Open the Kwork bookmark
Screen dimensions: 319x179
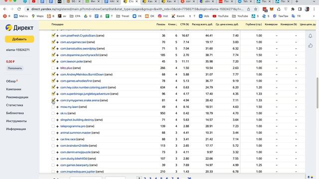tap(178, 16)
